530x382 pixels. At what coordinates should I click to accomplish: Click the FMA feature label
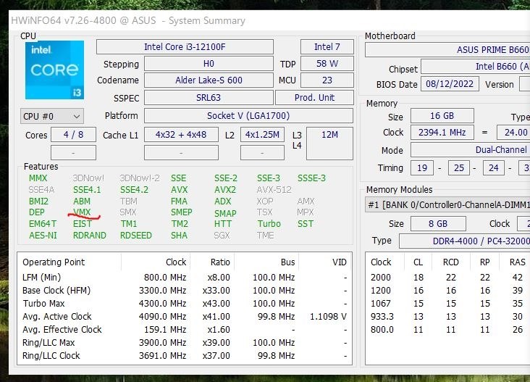click(179, 202)
